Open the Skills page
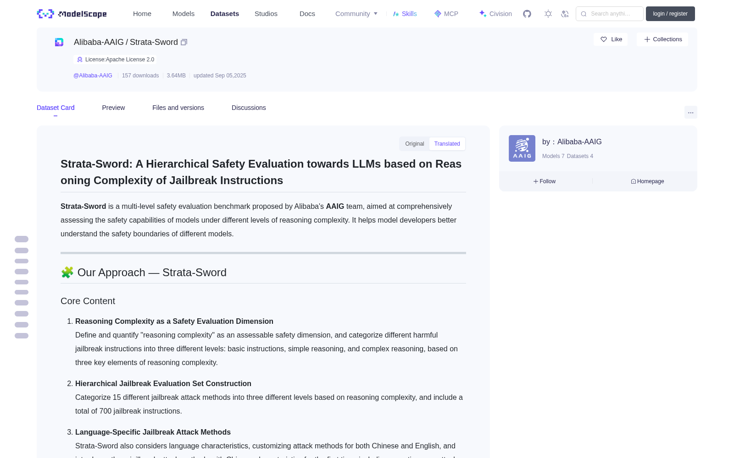734x458 pixels. (405, 14)
